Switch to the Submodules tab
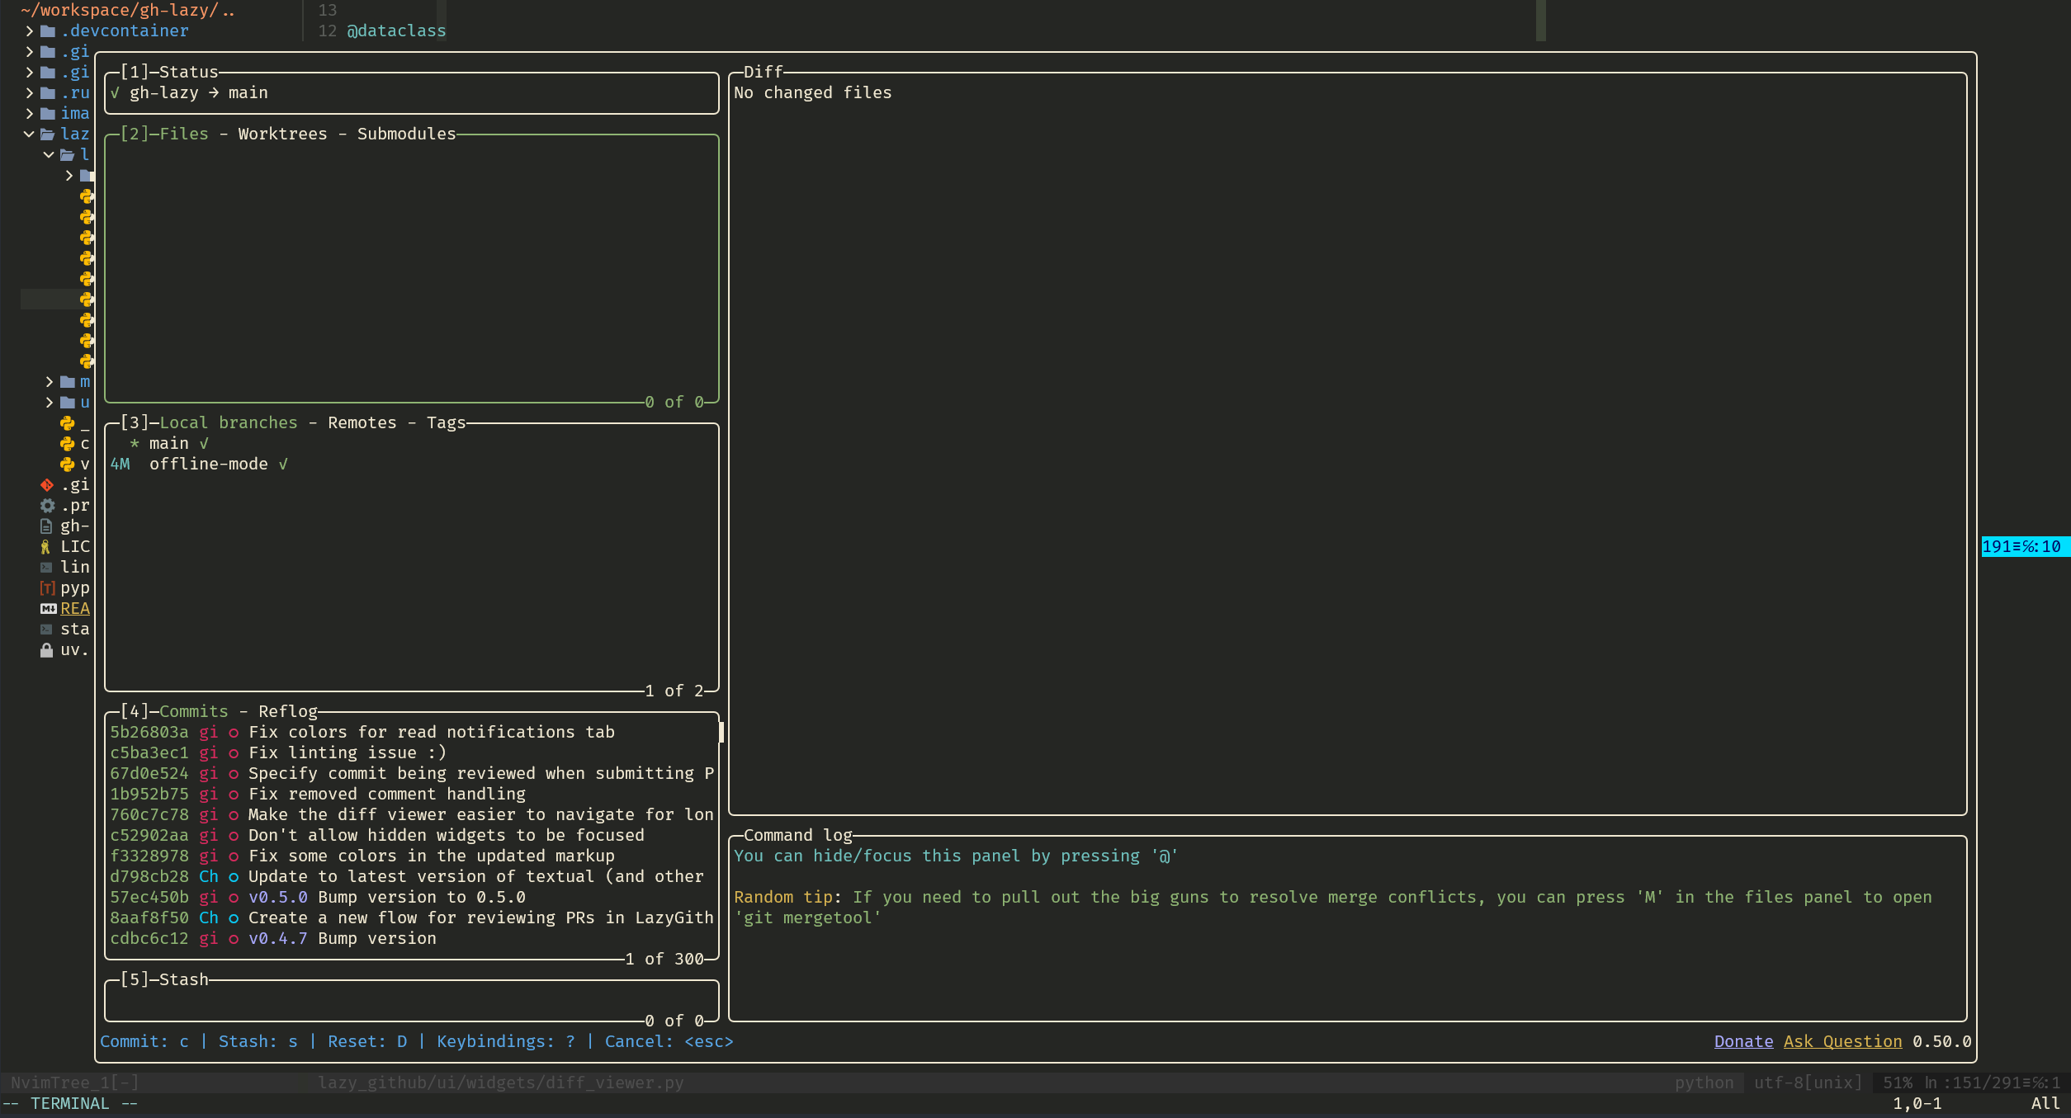This screenshot has width=2071, height=1118. coord(406,134)
